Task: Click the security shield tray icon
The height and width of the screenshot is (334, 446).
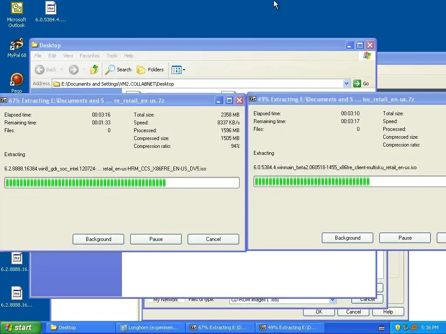Action: tap(398, 327)
